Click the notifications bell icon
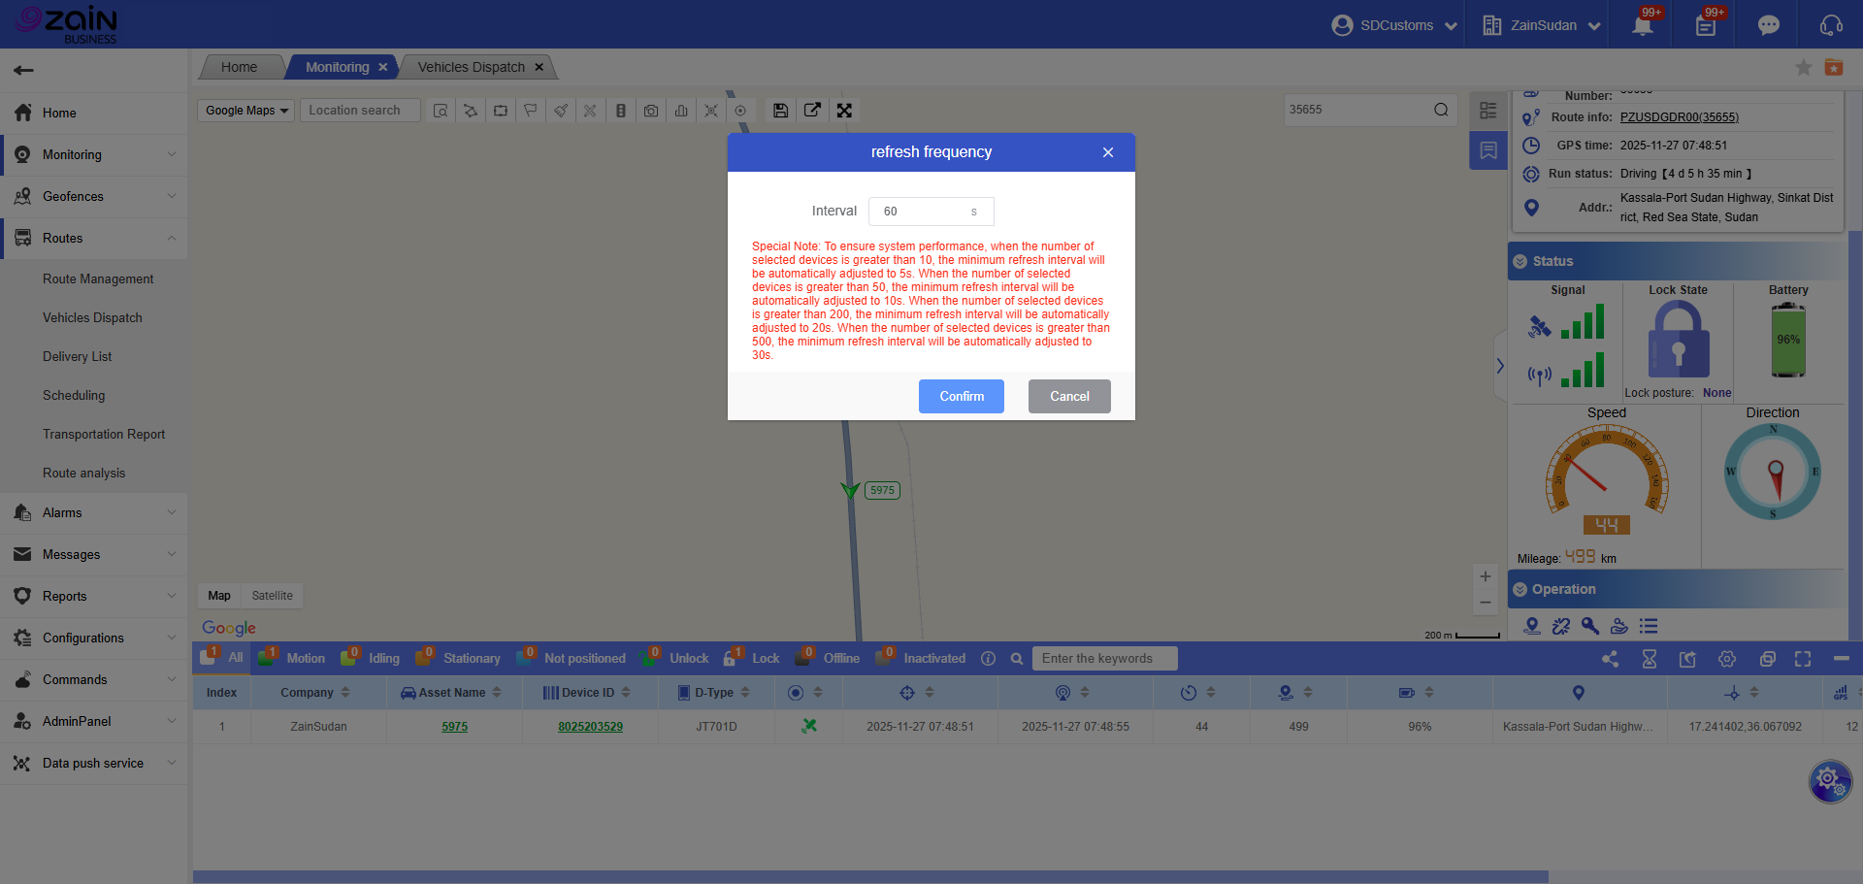Image resolution: width=1863 pixels, height=884 pixels. pos(1642,25)
